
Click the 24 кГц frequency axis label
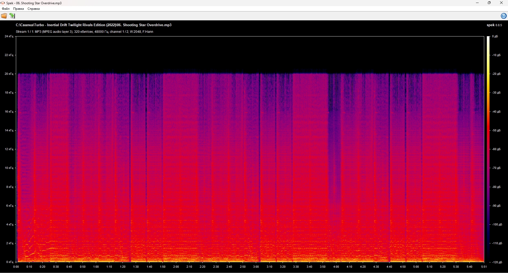[x=9, y=36]
